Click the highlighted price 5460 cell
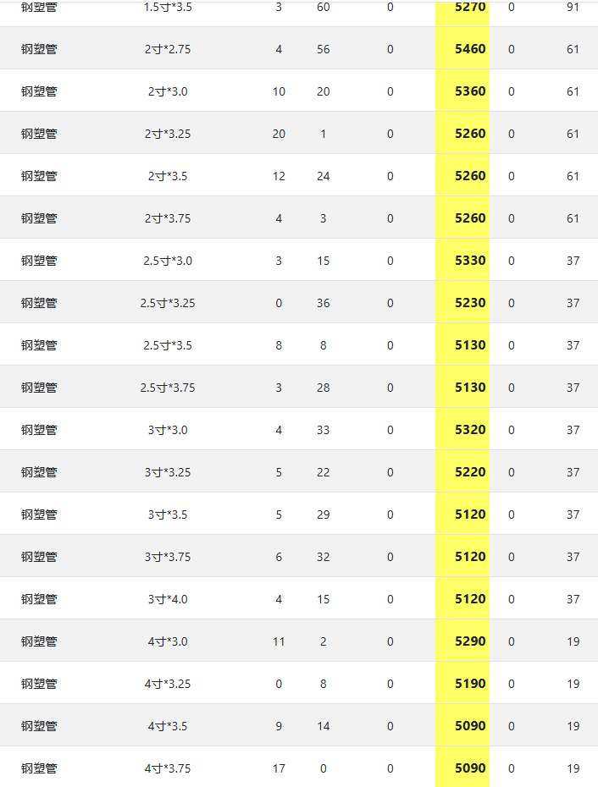Viewport: 598px width, 787px height. [x=462, y=49]
